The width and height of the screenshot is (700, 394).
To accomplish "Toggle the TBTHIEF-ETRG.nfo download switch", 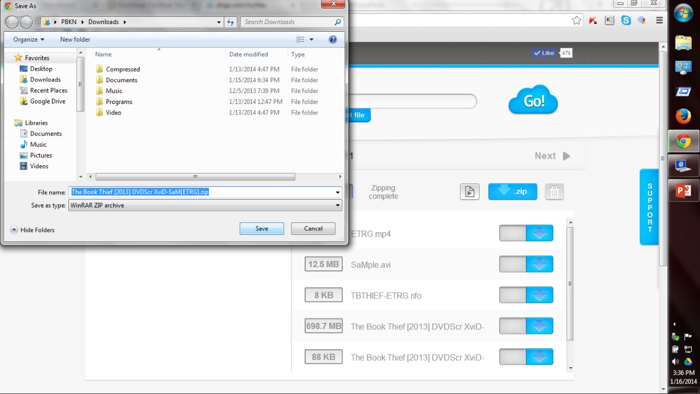I will pos(526,295).
